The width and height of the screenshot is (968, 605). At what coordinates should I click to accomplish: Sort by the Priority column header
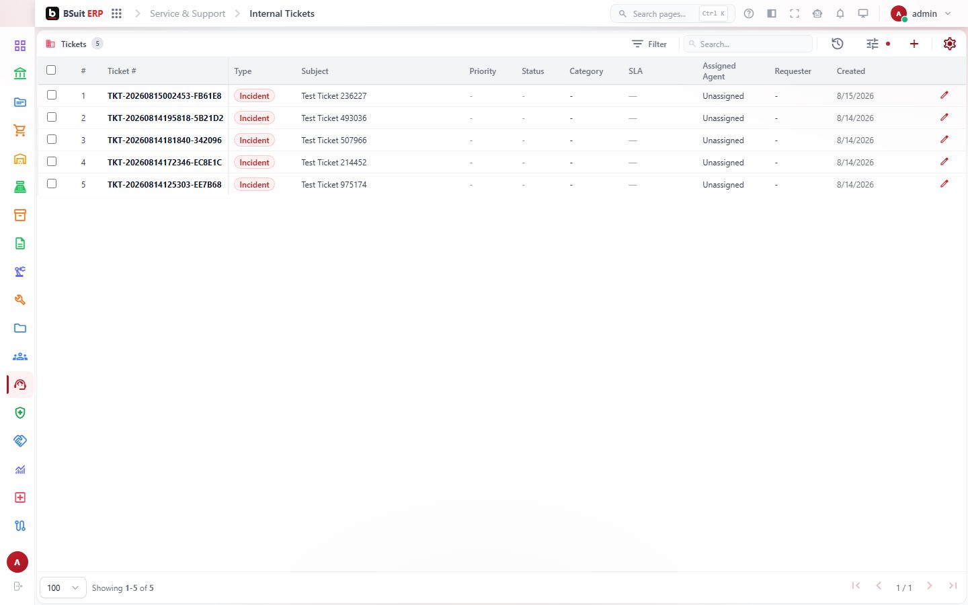483,71
